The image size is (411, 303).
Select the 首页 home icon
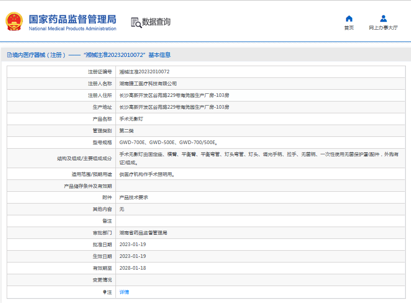point(349,17)
